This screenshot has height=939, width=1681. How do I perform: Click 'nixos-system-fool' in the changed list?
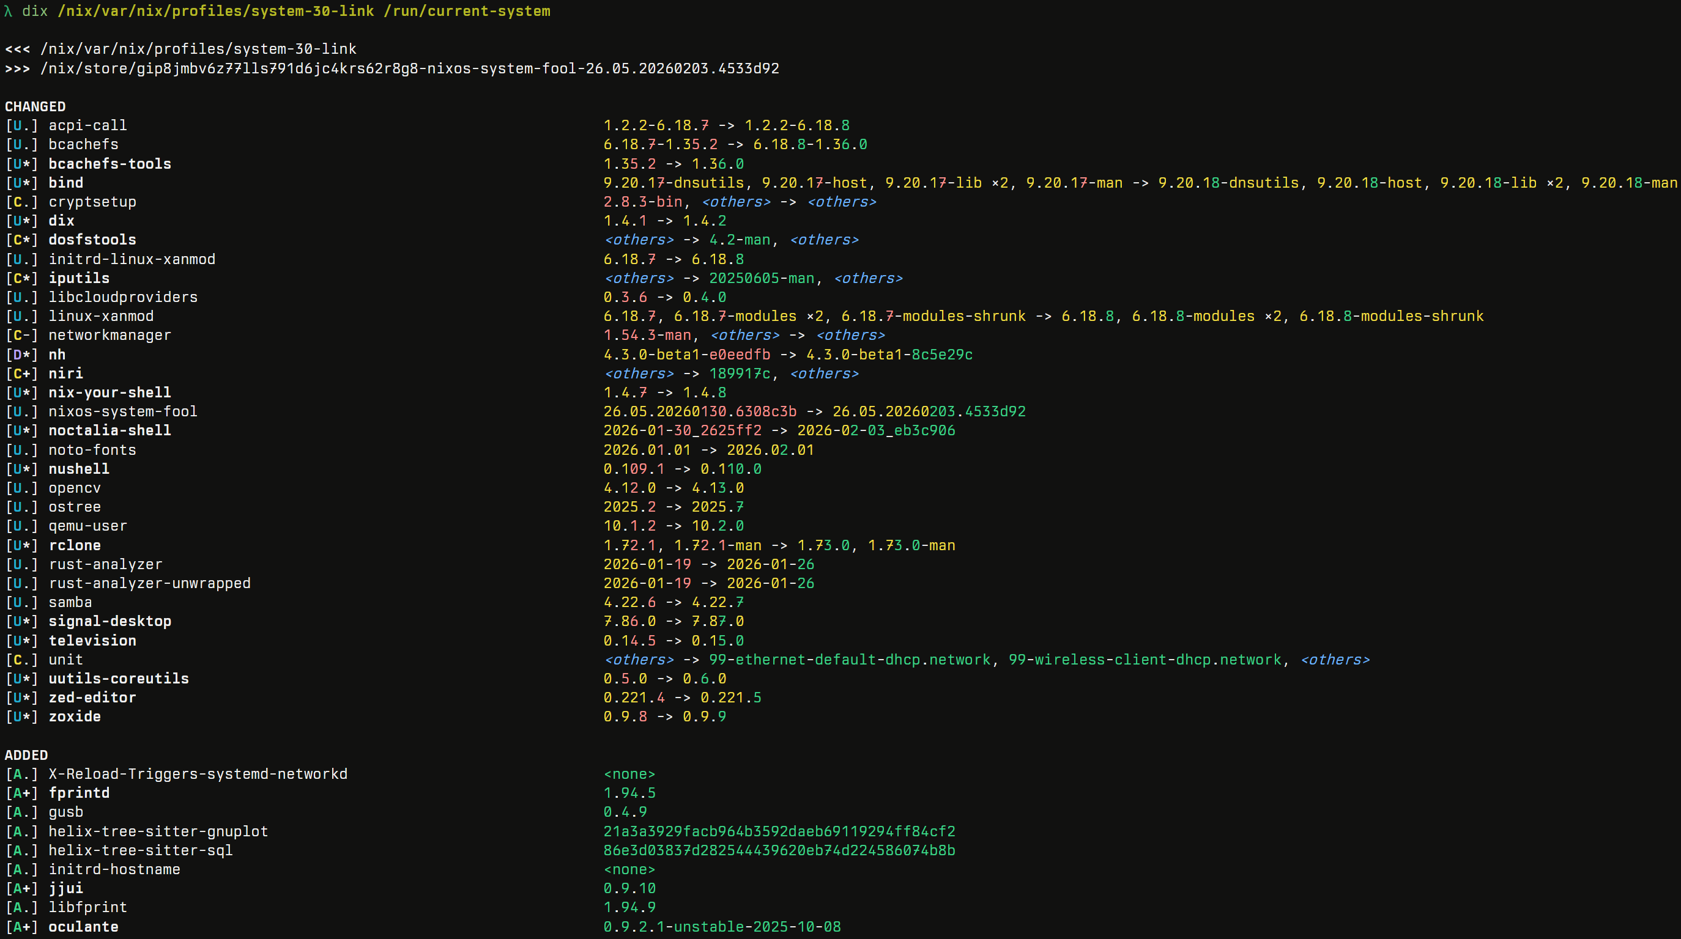coord(124,411)
